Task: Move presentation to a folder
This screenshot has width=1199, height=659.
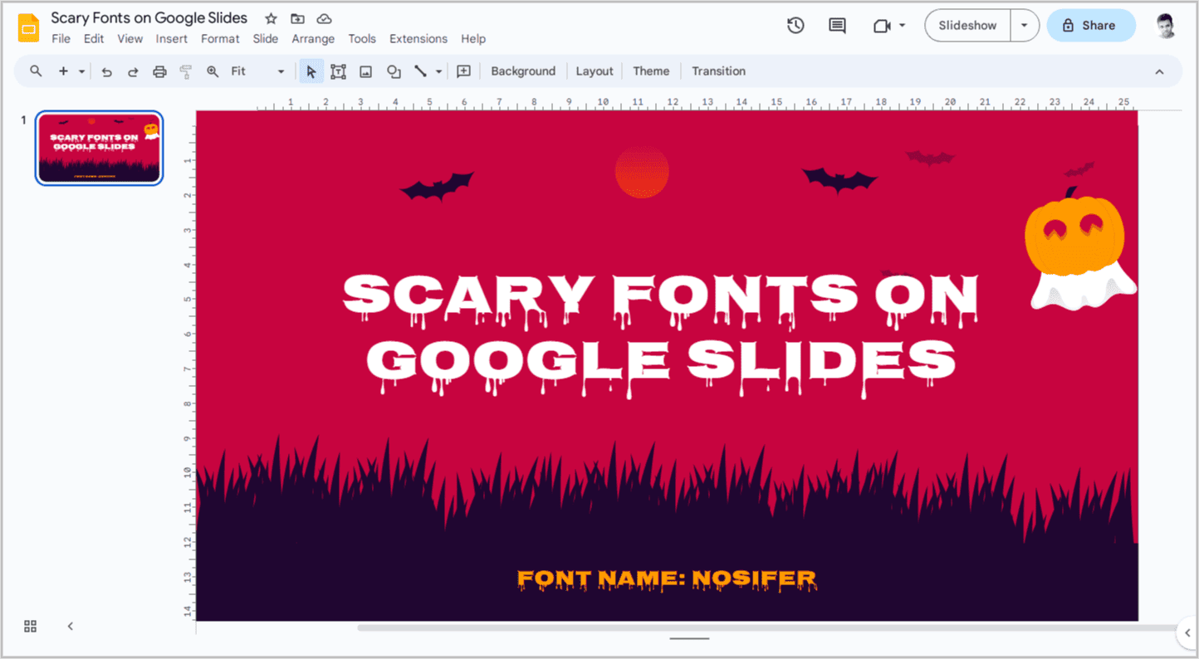Action: coord(297,18)
